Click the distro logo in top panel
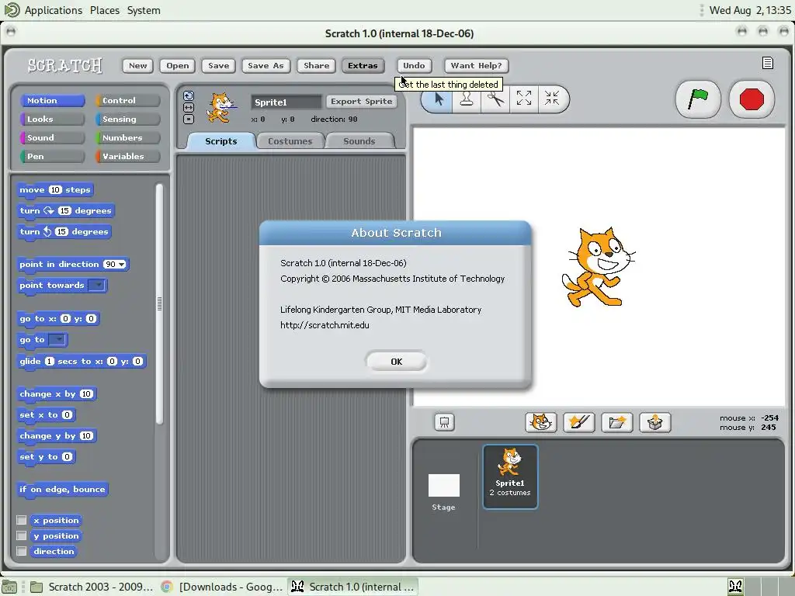795x596 pixels. point(11,9)
